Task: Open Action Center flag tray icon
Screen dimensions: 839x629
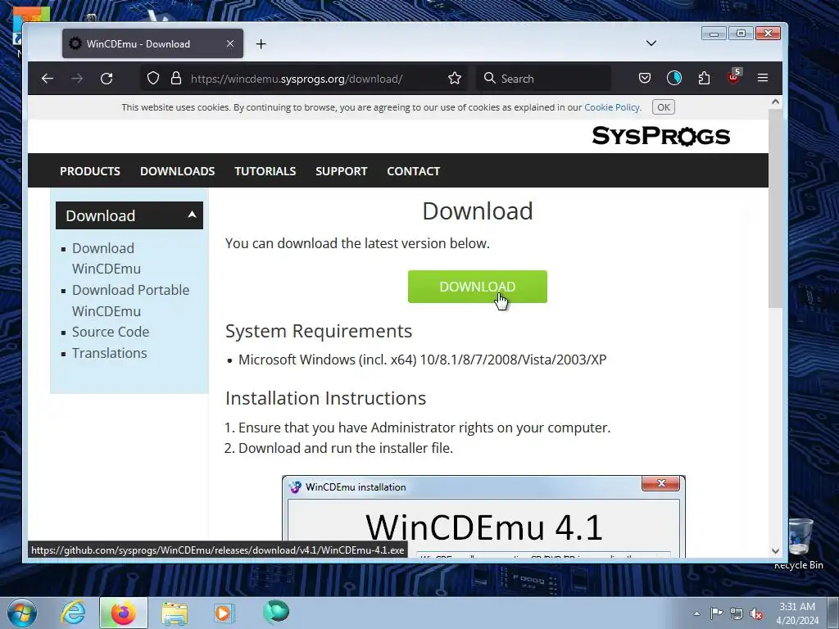Action: pos(716,613)
